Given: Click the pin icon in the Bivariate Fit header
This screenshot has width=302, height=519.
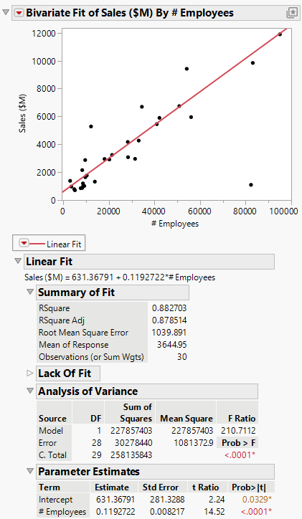Looking at the screenshot, I should [292, 13].
